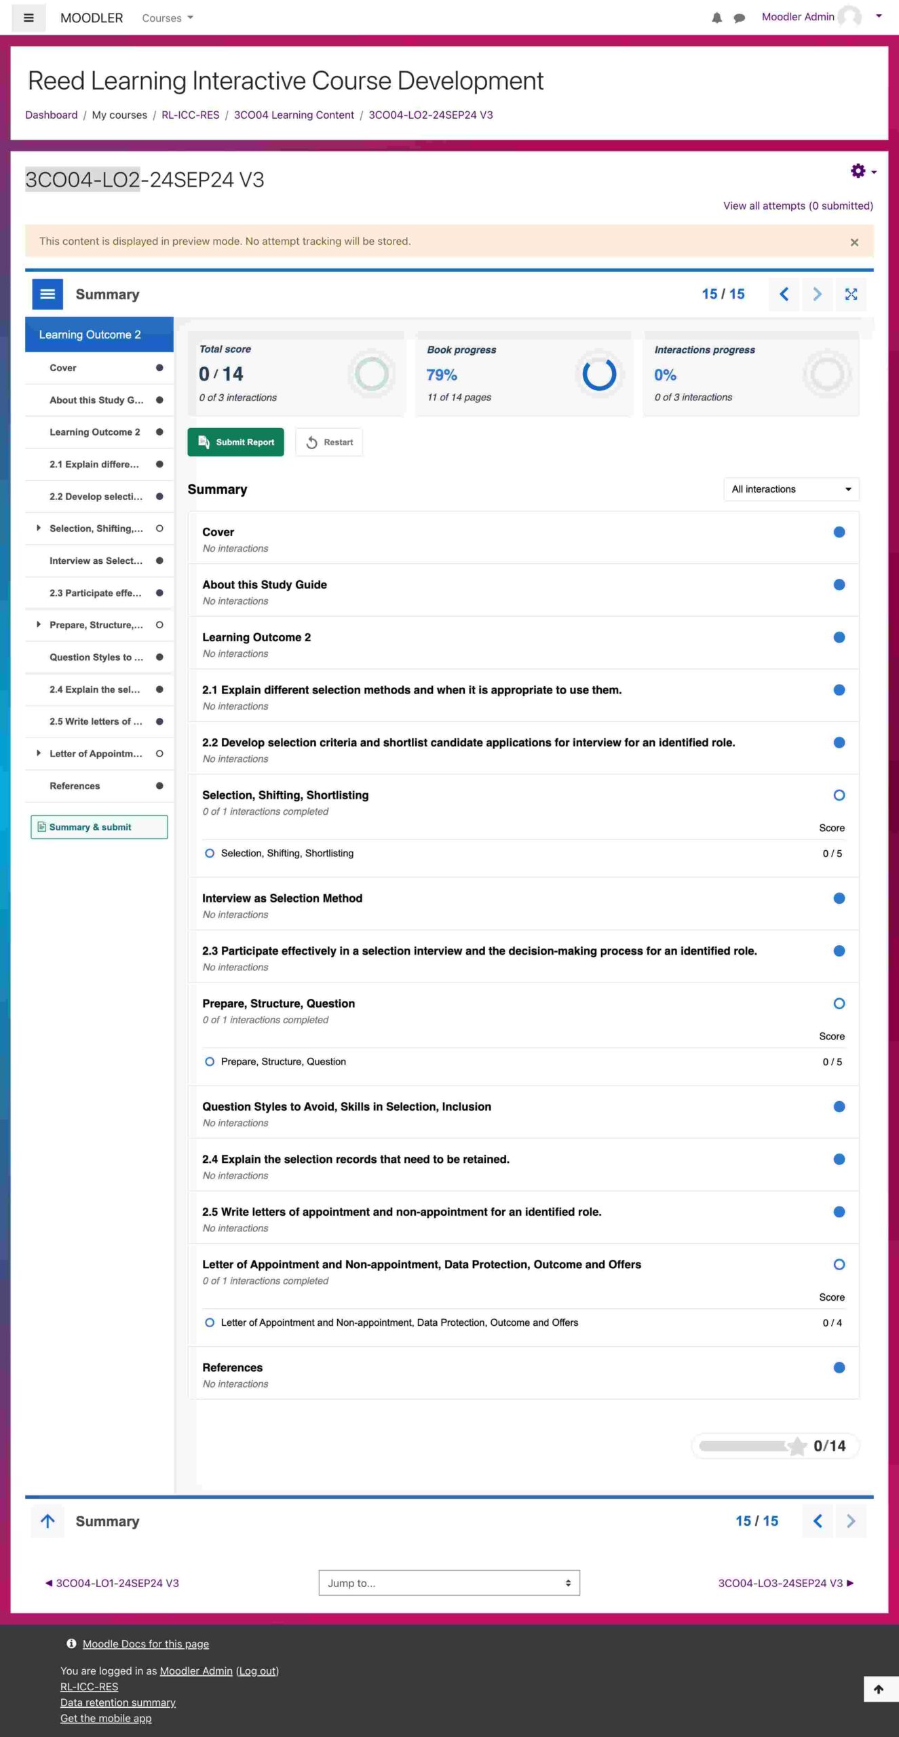Open Data retention summary link

point(118,1702)
